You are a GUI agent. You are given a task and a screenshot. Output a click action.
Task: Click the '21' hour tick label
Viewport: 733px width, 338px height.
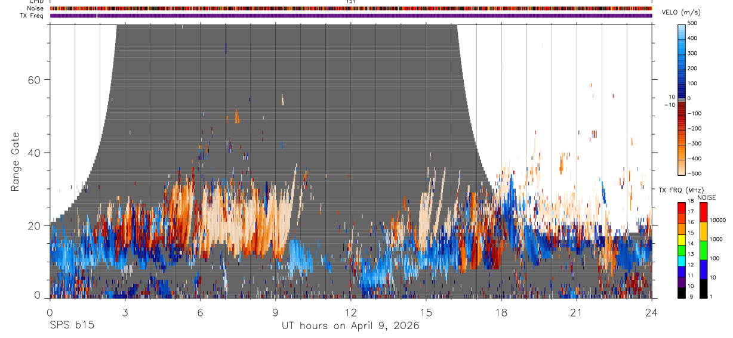tap(576, 312)
